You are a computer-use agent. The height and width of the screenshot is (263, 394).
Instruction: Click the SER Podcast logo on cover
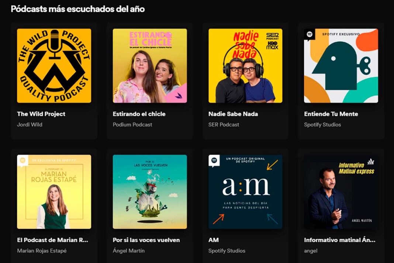point(272,36)
